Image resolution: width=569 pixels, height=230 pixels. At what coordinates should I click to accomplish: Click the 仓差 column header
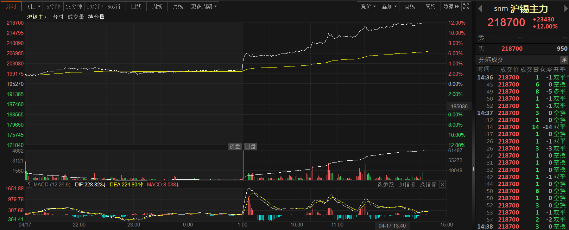[x=546, y=70]
